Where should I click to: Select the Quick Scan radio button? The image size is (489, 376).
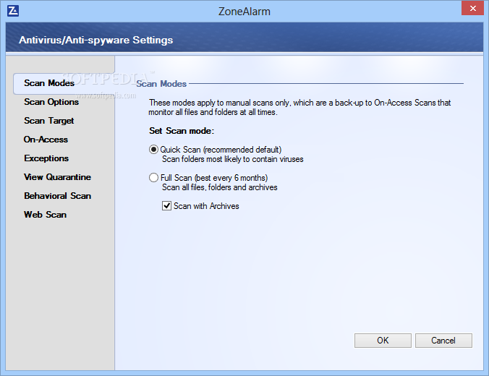tap(153, 150)
